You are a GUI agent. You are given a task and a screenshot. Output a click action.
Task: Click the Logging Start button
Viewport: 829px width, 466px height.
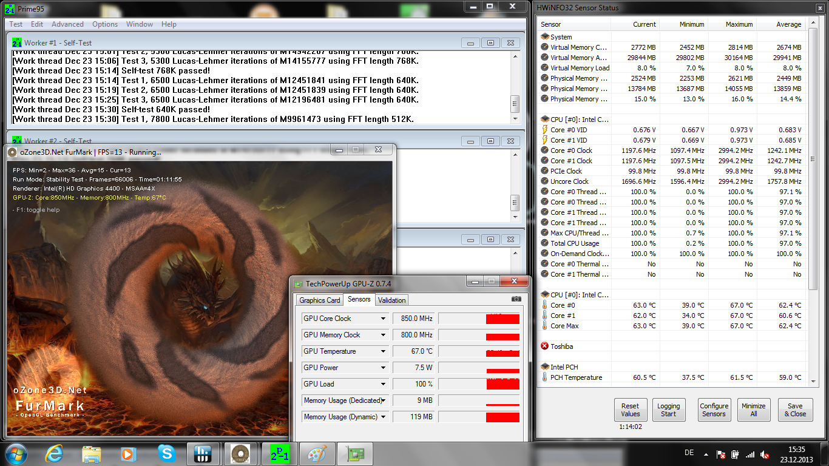pos(668,410)
